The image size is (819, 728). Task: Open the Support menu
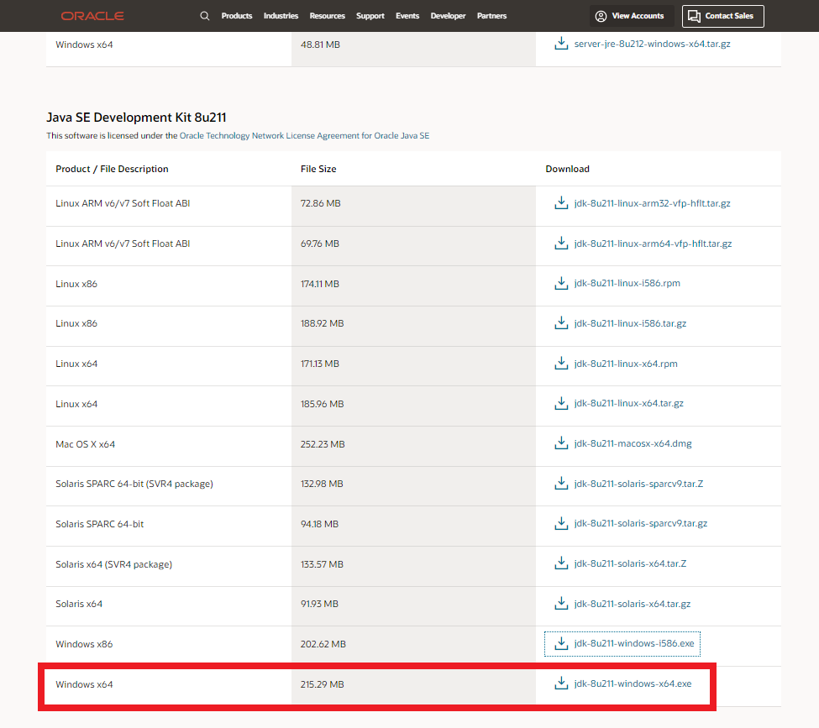click(370, 16)
